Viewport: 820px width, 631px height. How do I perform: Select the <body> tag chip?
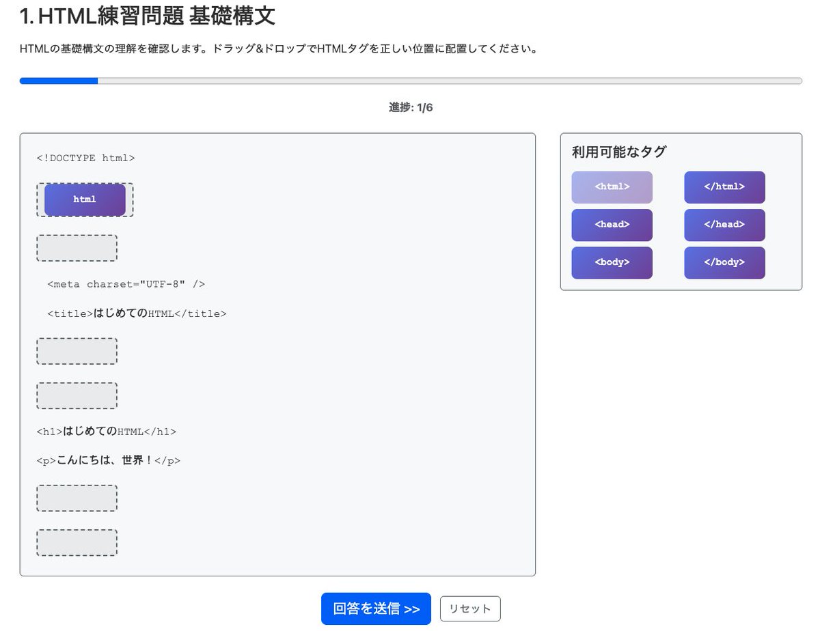pyautogui.click(x=612, y=263)
